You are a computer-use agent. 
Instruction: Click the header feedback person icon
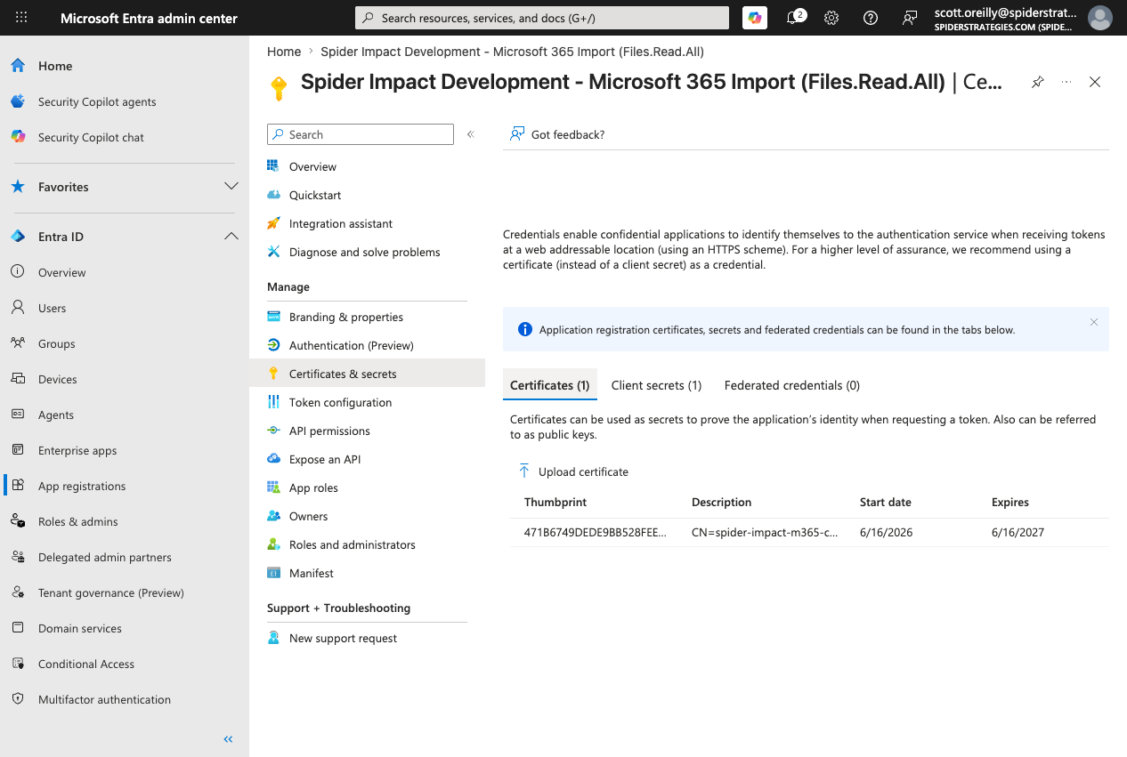pos(910,18)
